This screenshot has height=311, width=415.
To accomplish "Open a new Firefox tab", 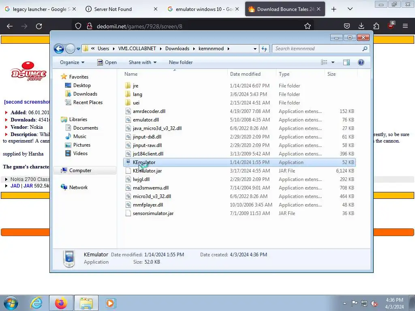I will [334, 9].
